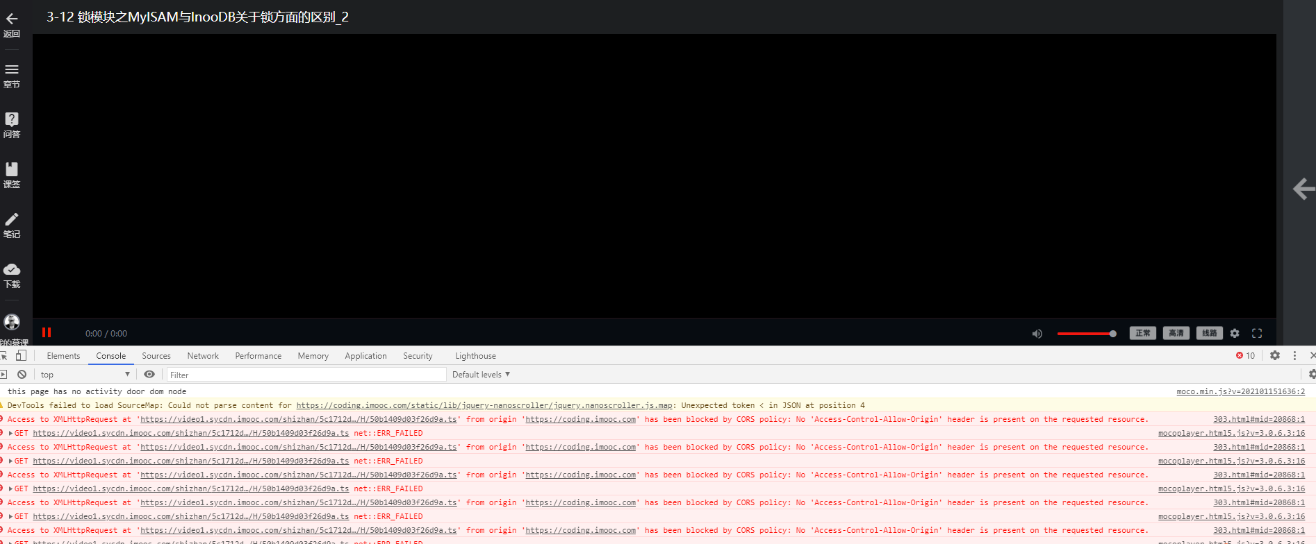Open the Default levels dropdown

click(x=481, y=375)
